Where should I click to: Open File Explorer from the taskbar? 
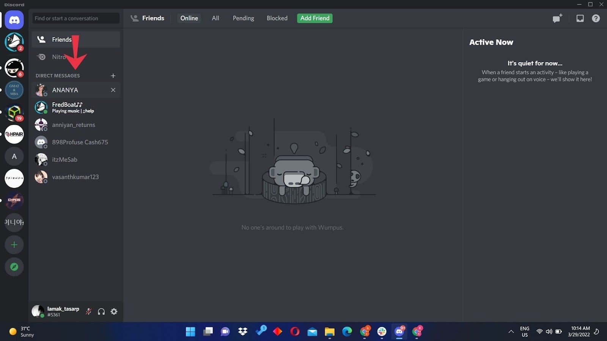pos(329,332)
